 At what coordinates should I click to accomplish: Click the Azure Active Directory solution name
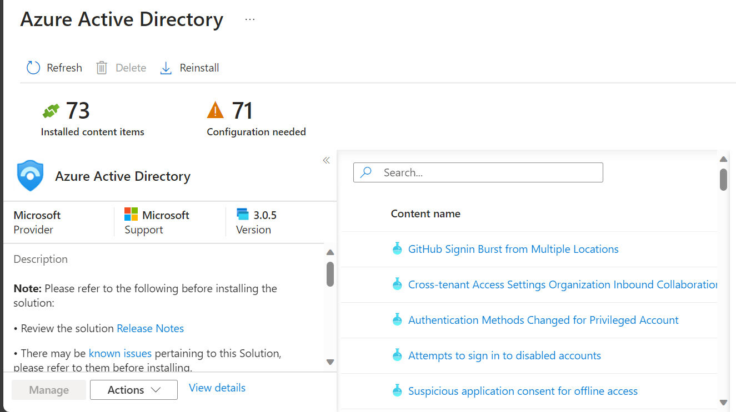tap(123, 176)
